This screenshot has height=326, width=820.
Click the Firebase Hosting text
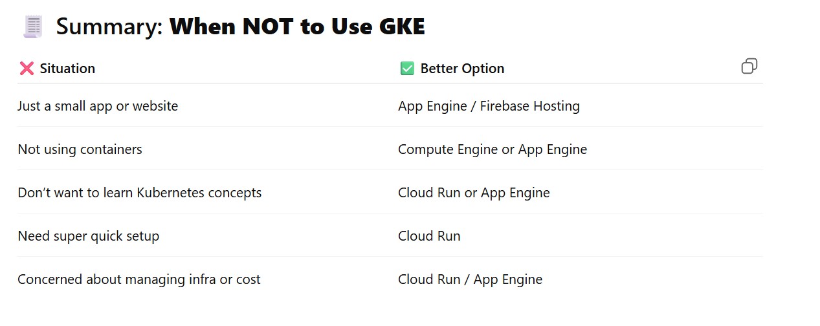point(529,106)
